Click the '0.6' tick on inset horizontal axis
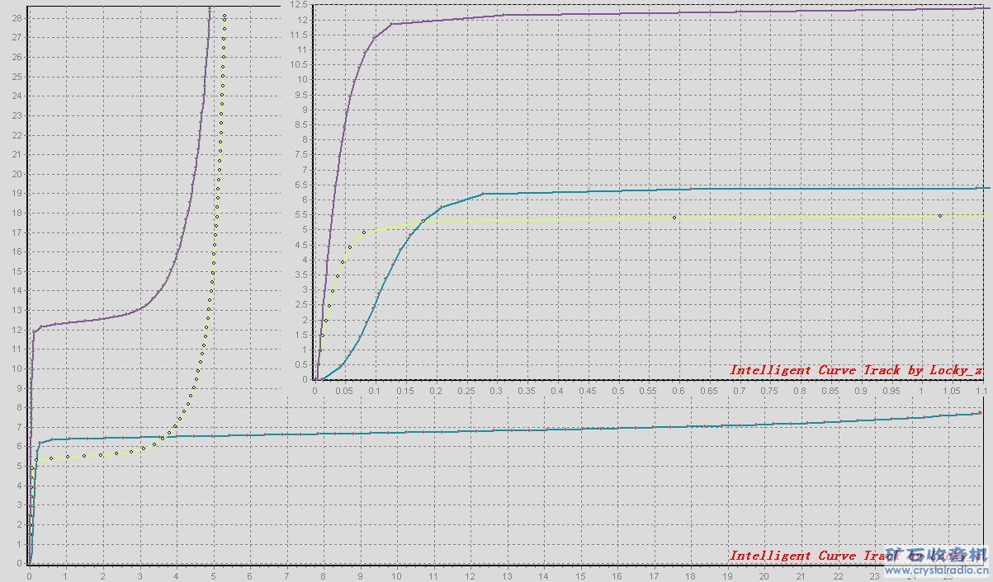 tap(679, 390)
